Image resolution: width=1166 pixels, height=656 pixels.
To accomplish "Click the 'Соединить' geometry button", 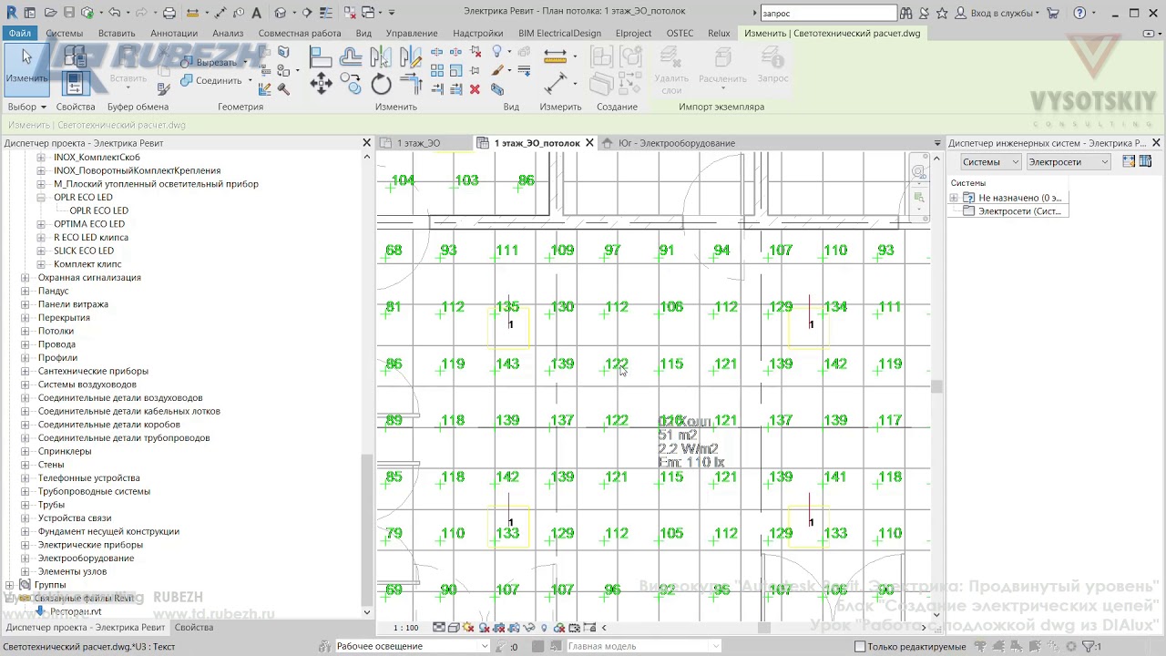I will [219, 80].
